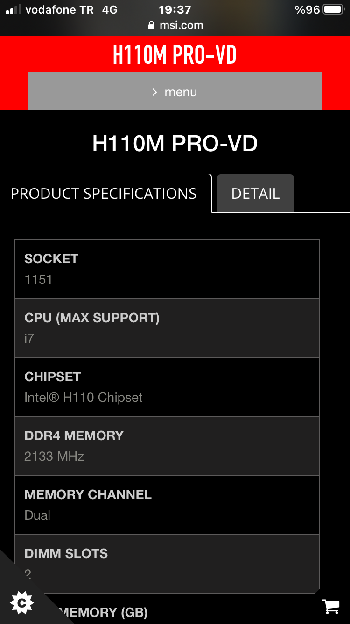Select the CPU (MAX SUPPORT) row
The image size is (350, 624).
click(x=167, y=328)
